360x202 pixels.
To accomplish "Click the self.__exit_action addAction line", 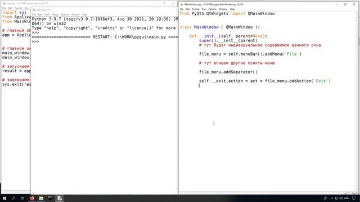I will click(265, 81).
